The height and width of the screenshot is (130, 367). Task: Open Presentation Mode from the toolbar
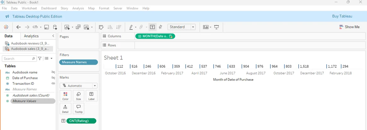tap(216, 27)
